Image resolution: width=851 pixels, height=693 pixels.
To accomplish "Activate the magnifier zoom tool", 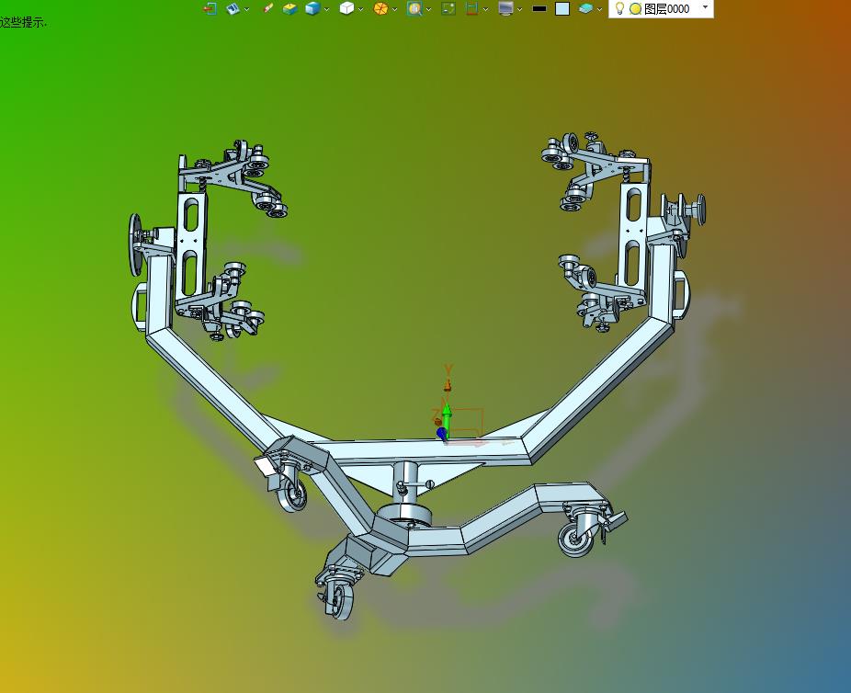I will [414, 8].
